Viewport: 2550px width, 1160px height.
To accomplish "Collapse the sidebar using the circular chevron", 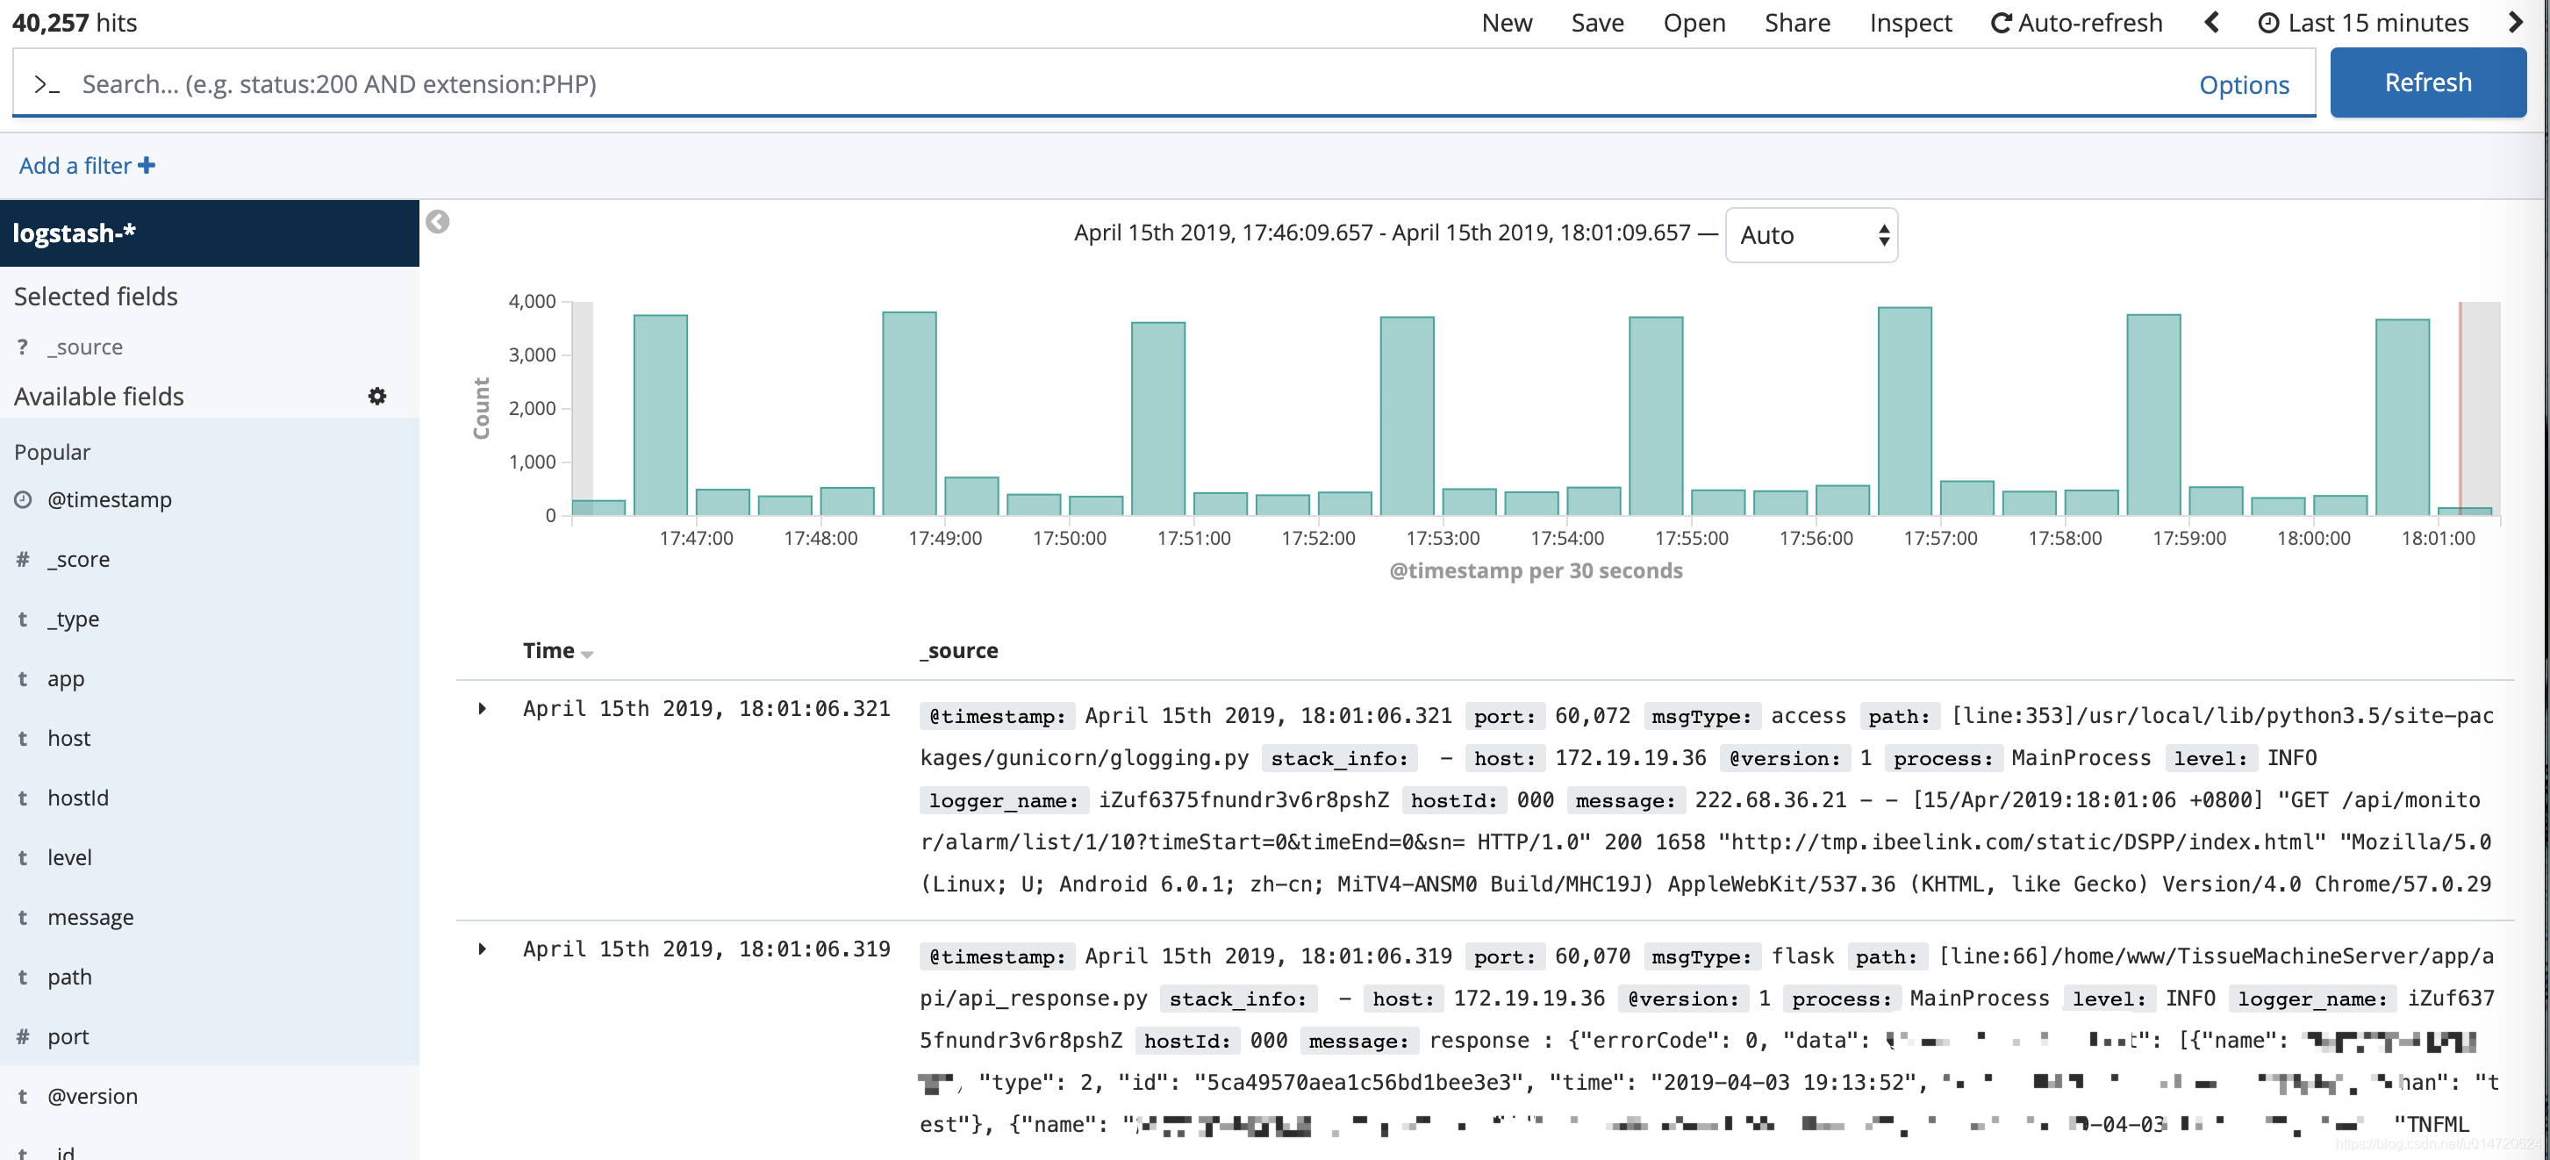I will click(435, 222).
